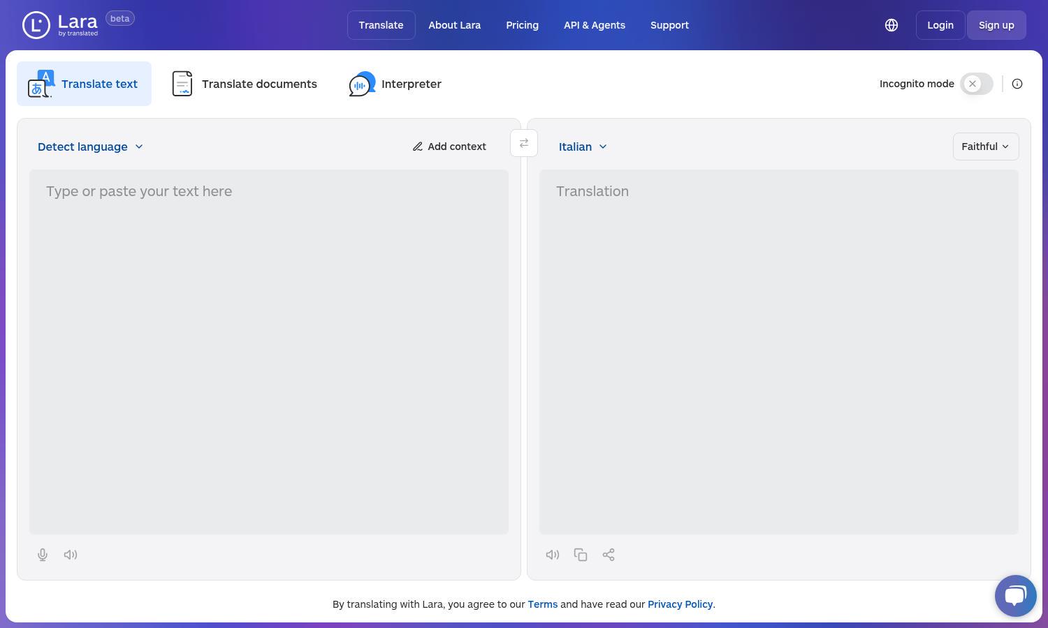Open the Detect language dropdown
1048x628 pixels.
pyautogui.click(x=90, y=147)
